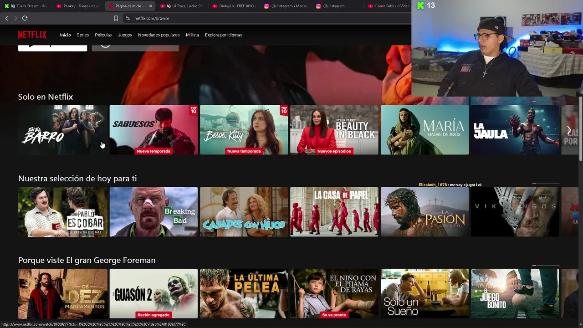Click the browser back arrow

pyautogui.click(x=6, y=18)
